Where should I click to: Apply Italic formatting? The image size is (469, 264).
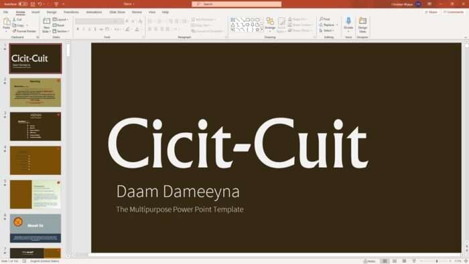pos(84,29)
